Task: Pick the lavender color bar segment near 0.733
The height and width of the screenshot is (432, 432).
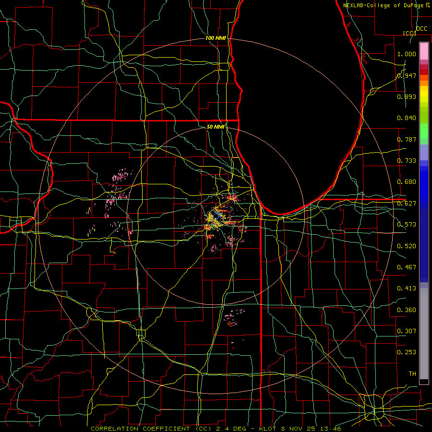Action: (x=424, y=152)
